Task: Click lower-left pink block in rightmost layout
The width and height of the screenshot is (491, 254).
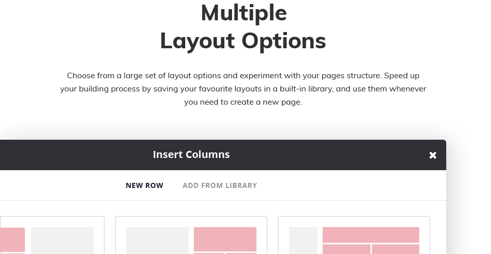Action: click(346, 249)
